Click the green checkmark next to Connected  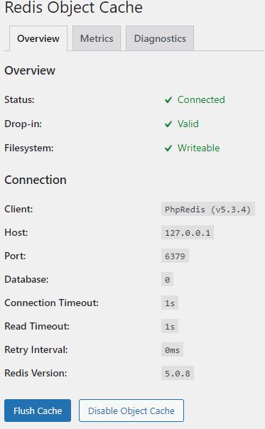point(168,100)
